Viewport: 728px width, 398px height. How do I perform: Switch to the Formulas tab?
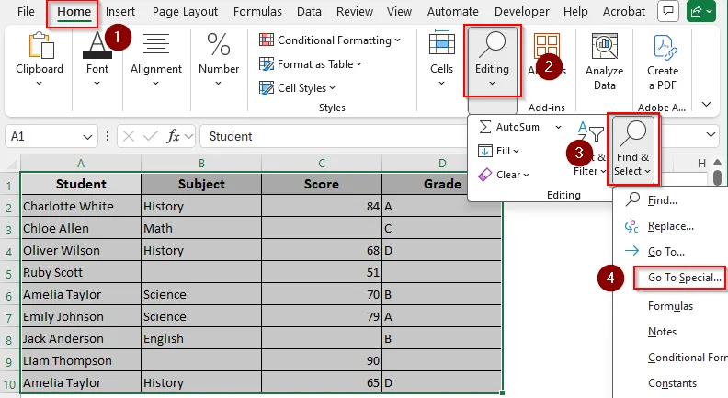[x=257, y=12]
